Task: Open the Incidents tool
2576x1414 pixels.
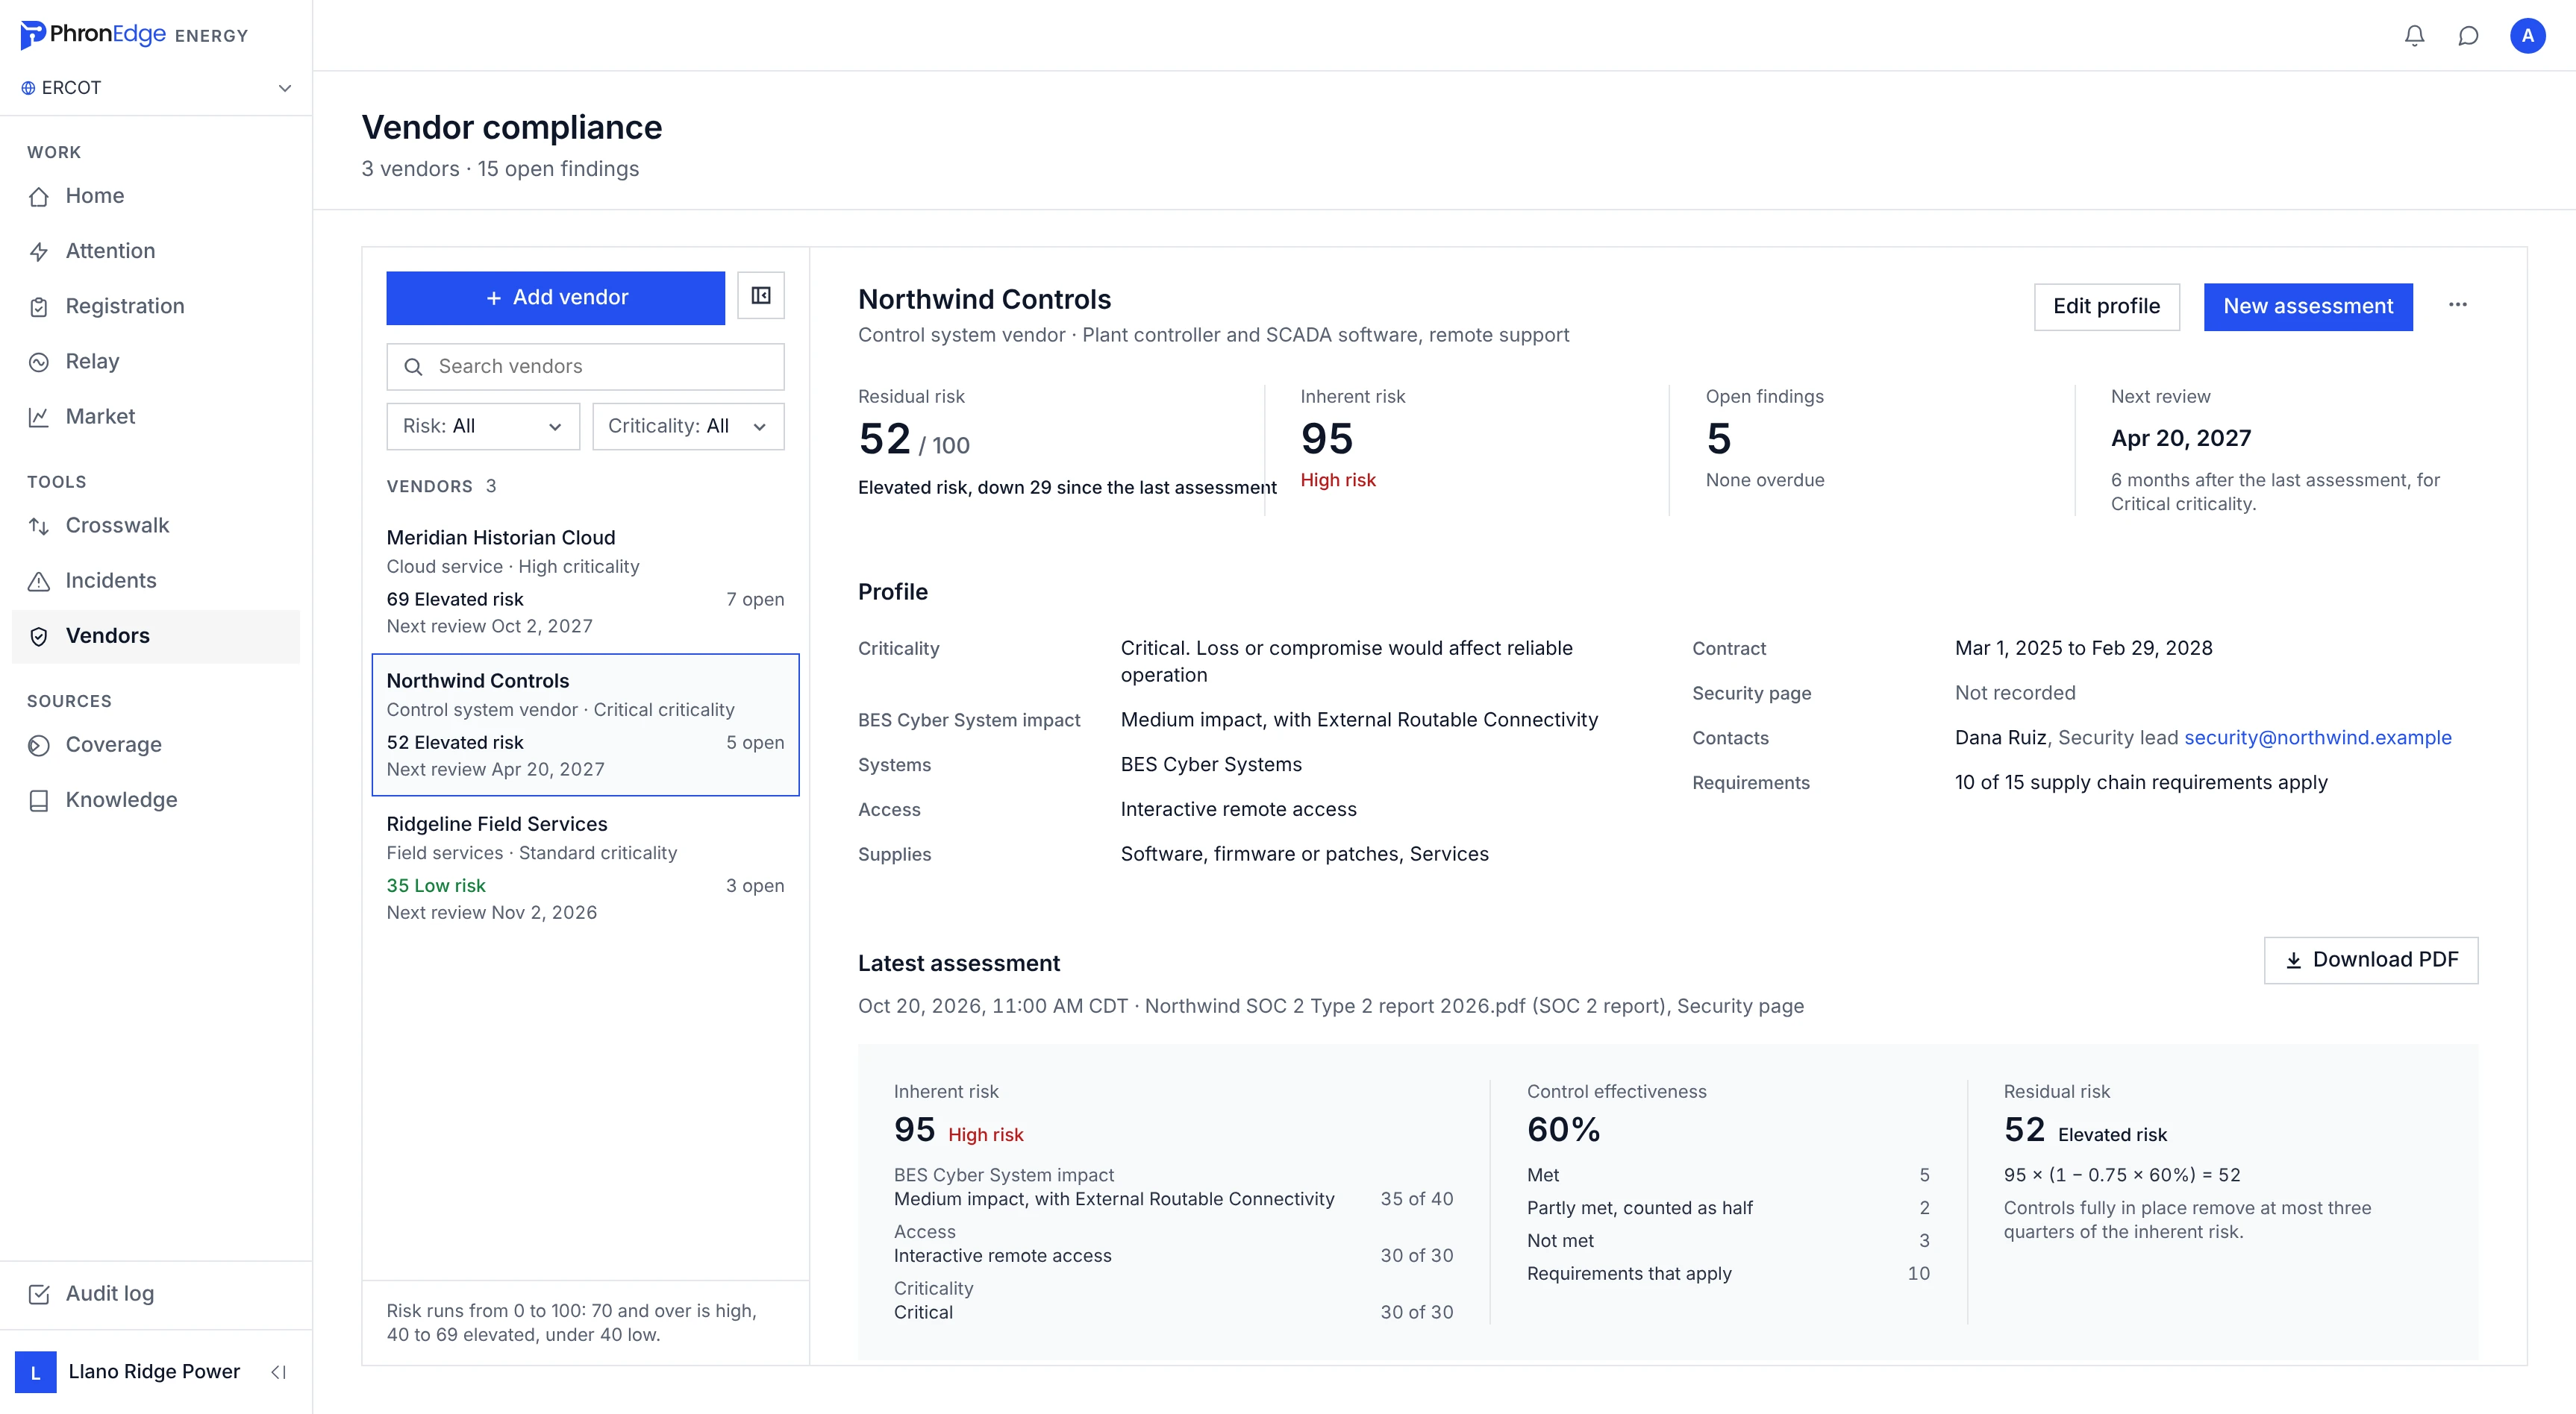Action: [x=156, y=580]
